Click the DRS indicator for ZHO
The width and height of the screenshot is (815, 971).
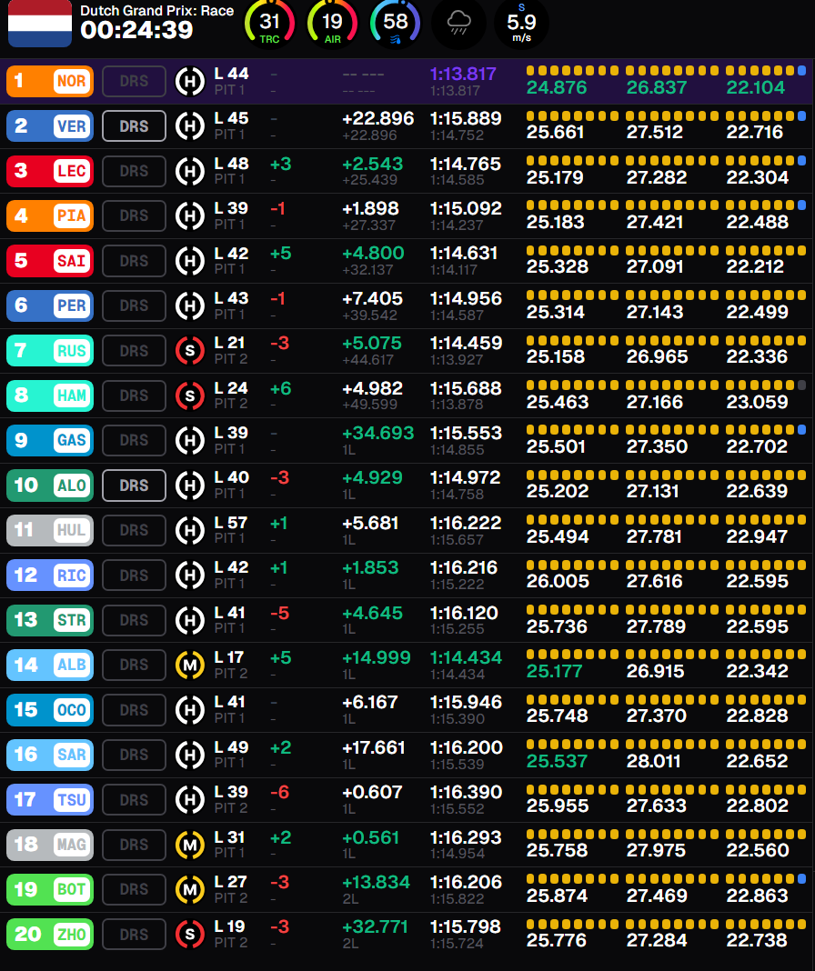tap(134, 935)
